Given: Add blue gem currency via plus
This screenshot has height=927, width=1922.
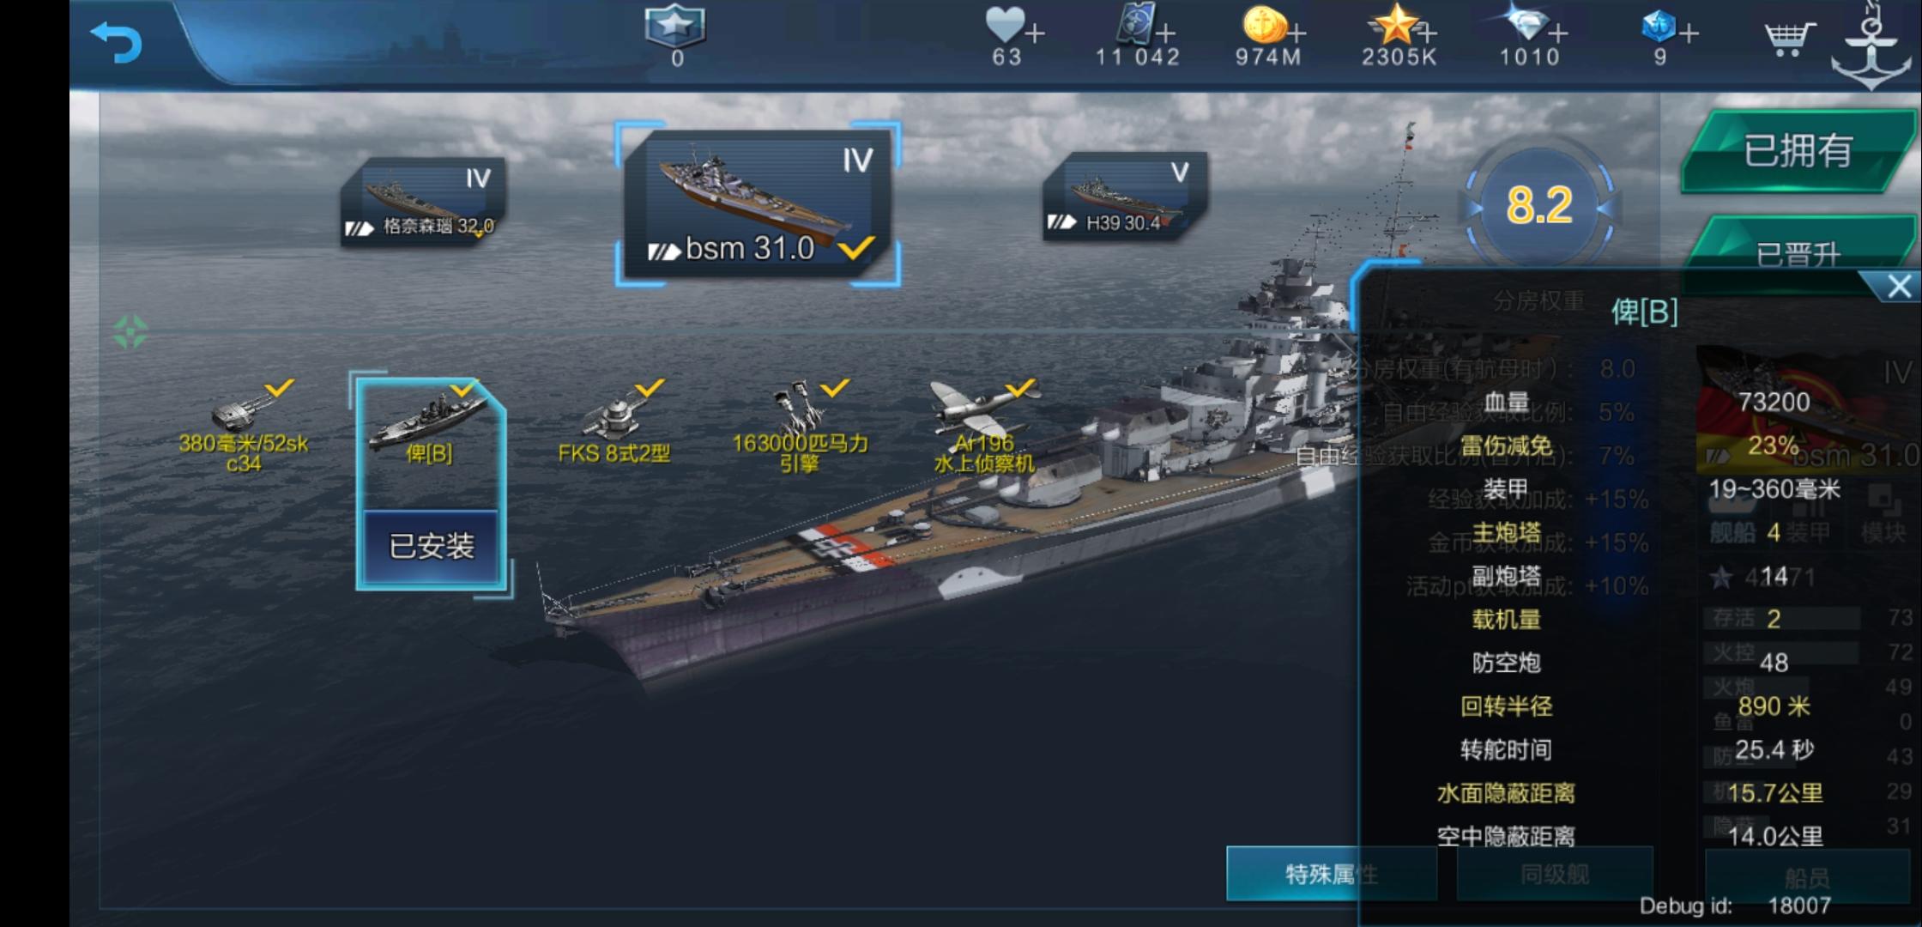Looking at the screenshot, I should 1689,33.
